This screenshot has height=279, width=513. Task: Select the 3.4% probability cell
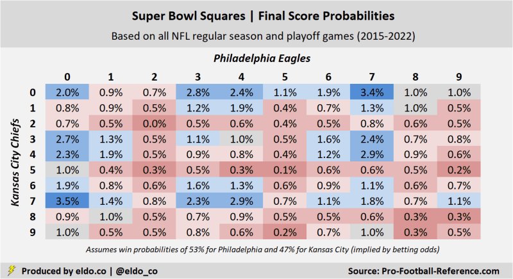(x=372, y=92)
